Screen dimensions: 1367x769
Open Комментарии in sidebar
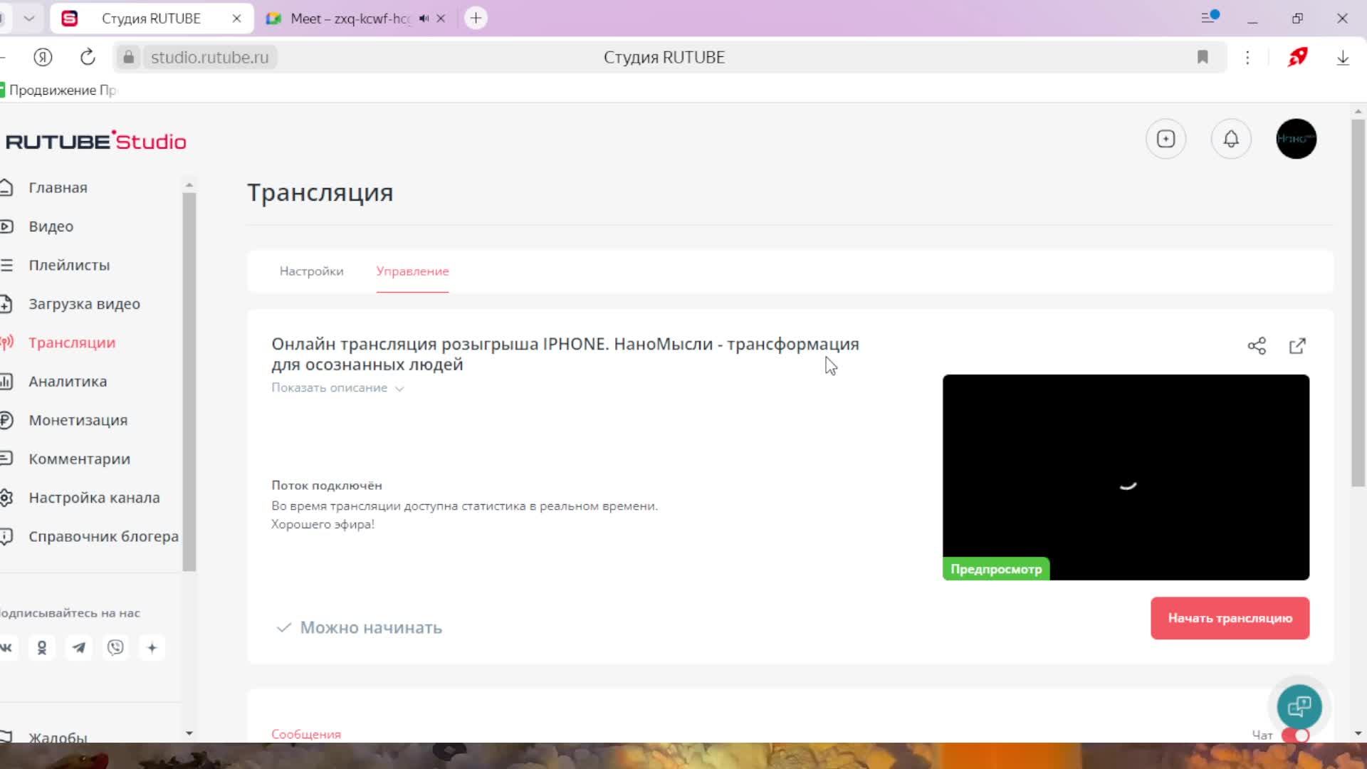(79, 459)
